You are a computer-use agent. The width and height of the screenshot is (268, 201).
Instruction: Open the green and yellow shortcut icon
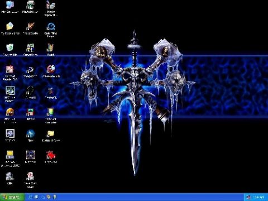point(50,112)
